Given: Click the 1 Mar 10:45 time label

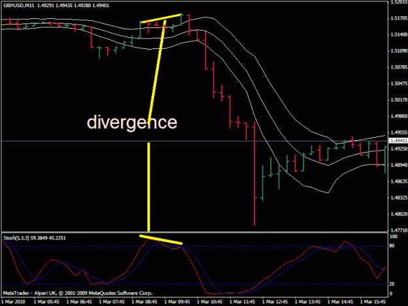Looking at the screenshot, I should click(x=210, y=302).
